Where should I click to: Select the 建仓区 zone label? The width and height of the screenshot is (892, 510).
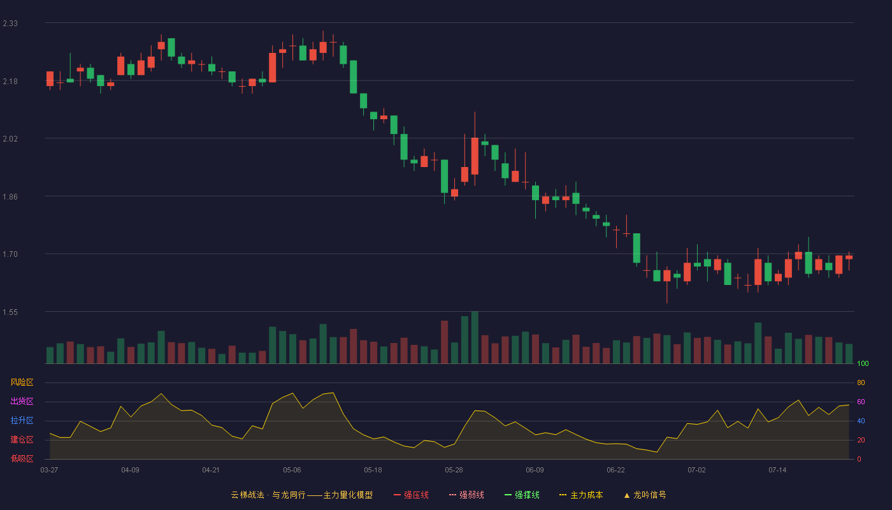tap(22, 440)
